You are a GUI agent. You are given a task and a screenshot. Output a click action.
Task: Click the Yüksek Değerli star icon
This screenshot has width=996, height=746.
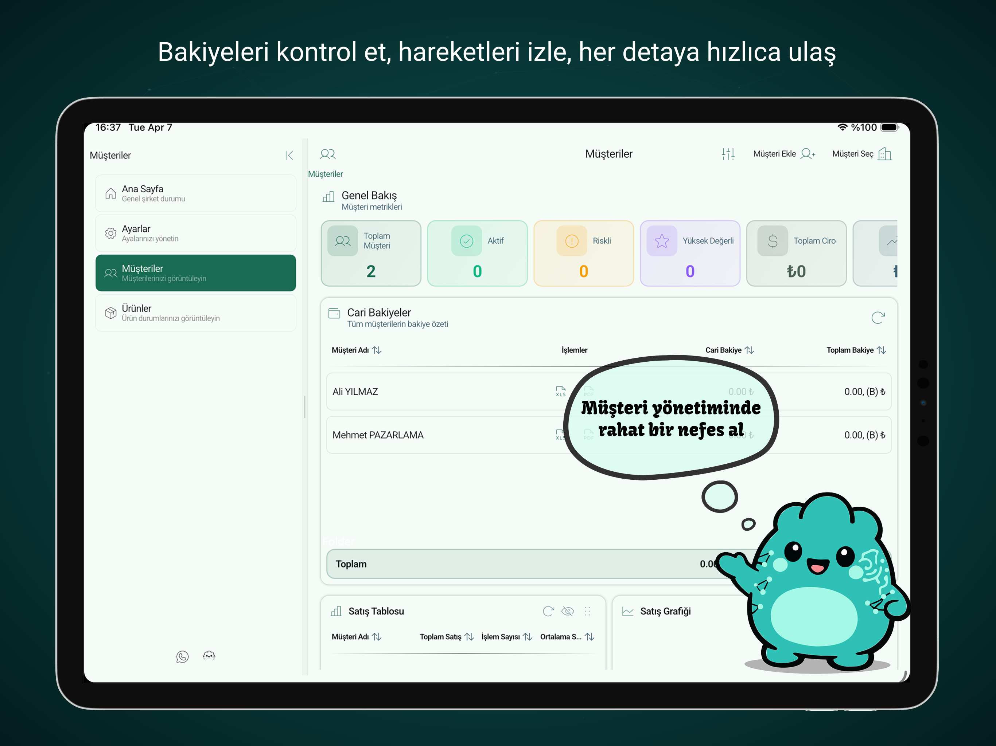pyautogui.click(x=662, y=241)
